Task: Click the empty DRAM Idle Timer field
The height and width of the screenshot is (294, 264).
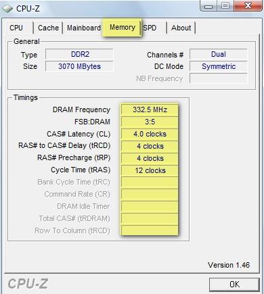Action: pyautogui.click(x=150, y=207)
